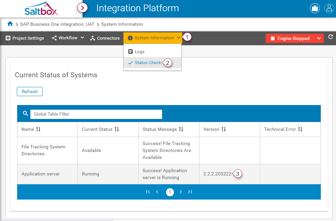Go to the home breadcrumb icon
The height and width of the screenshot is (221, 336).
pos(10,23)
